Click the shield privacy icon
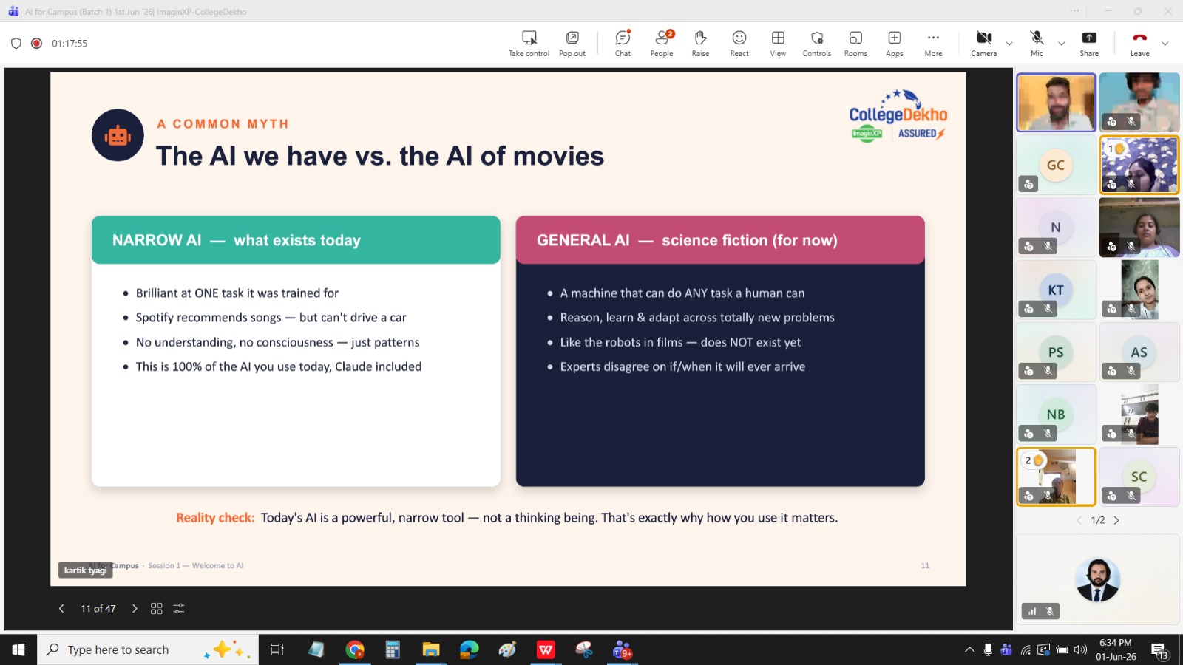This screenshot has height=665, width=1183. 16,44
